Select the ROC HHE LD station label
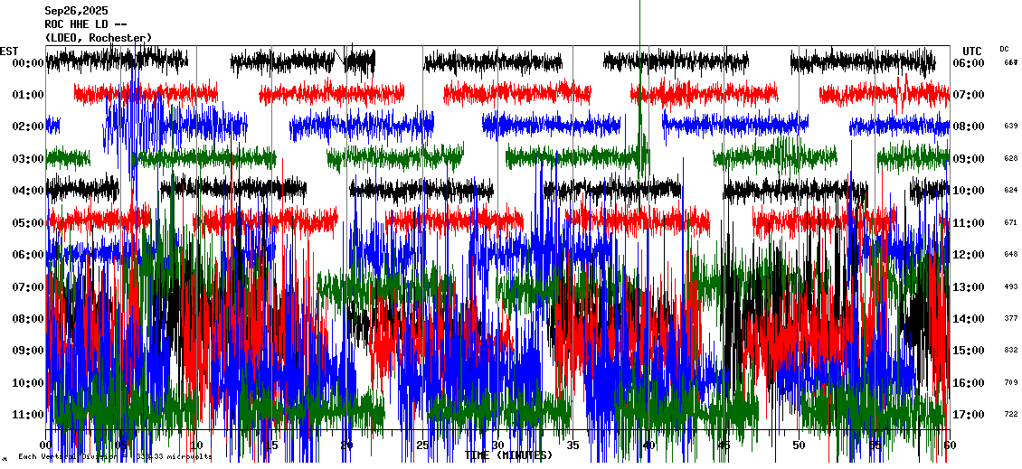The width and height of the screenshot is (1022, 469). (x=85, y=24)
